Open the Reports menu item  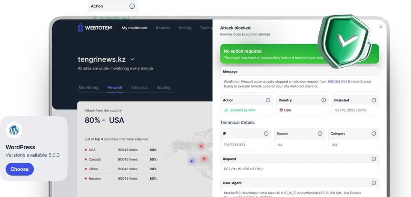click(x=163, y=28)
